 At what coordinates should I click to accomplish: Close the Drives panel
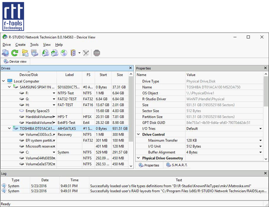(130, 68)
